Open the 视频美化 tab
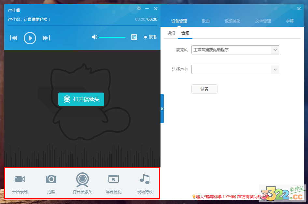Screen dimensions: 308x204 (x=232, y=21)
